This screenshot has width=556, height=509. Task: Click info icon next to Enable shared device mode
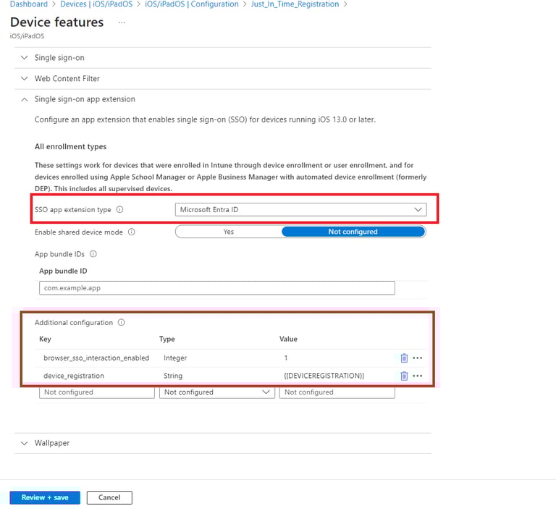[x=132, y=232]
